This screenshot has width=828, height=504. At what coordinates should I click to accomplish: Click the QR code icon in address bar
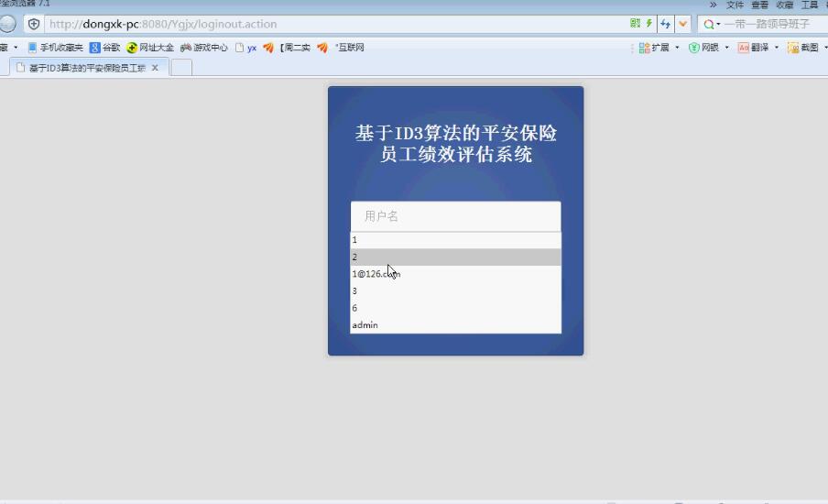point(635,23)
